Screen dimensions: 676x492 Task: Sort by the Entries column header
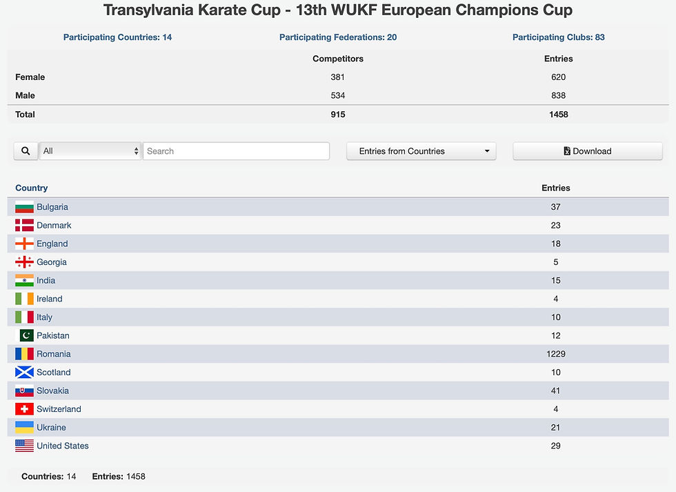click(556, 188)
